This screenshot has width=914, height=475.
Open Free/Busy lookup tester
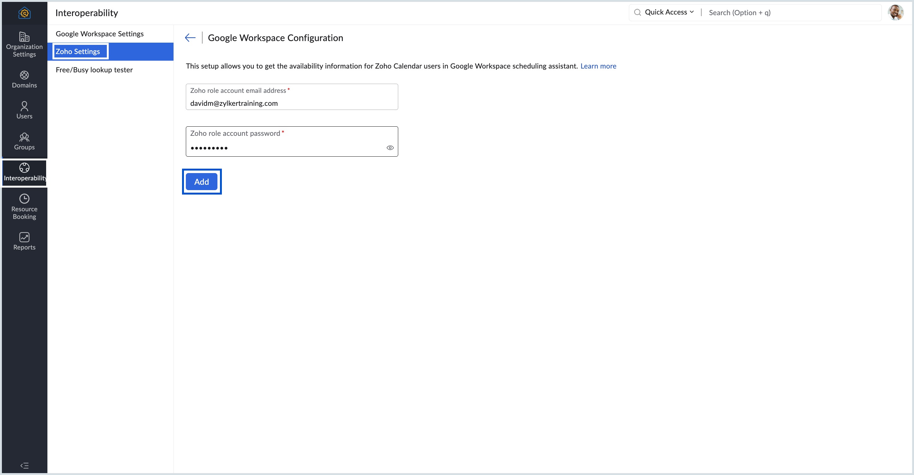click(x=110, y=69)
